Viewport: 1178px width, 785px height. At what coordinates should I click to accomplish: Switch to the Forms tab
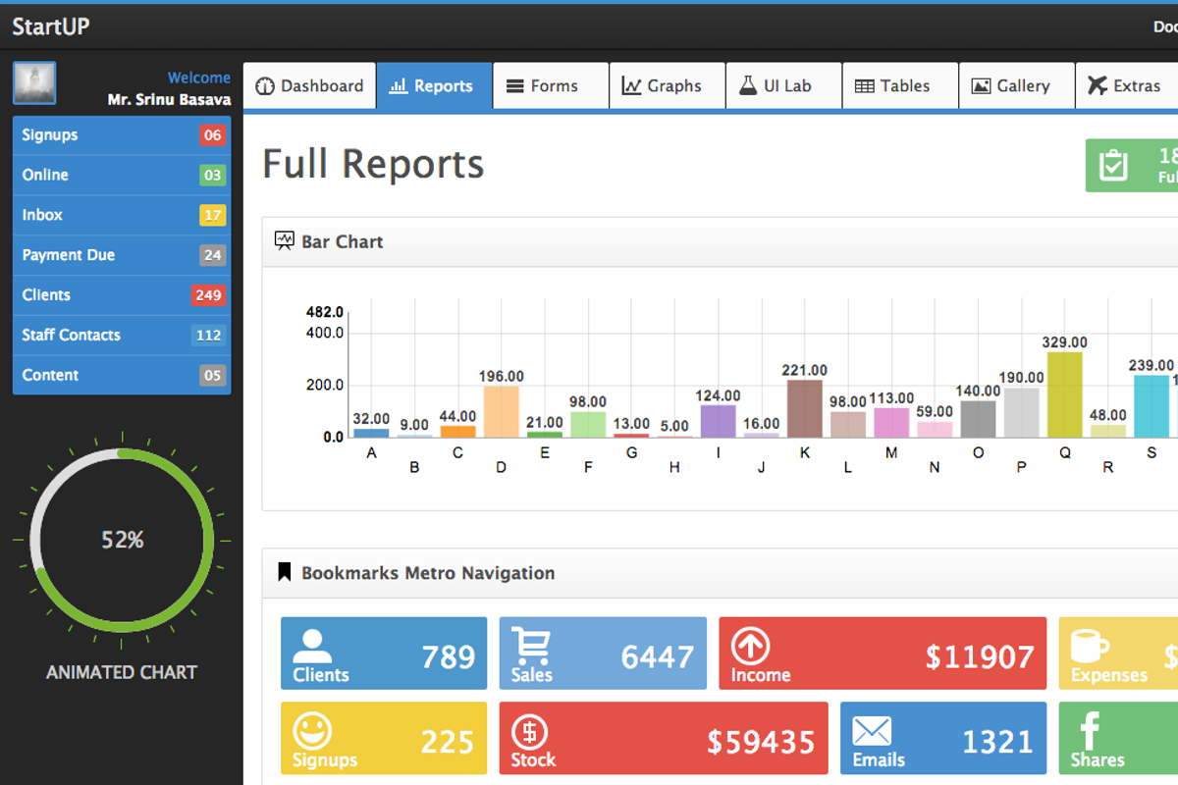[551, 85]
